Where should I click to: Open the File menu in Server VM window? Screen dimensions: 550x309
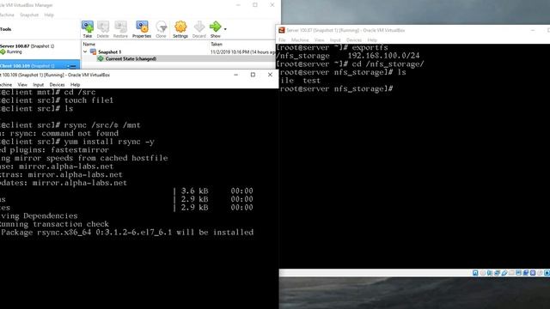pyautogui.click(x=283, y=40)
